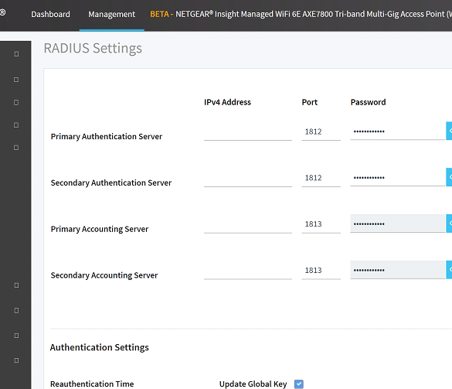Image resolution: width=452 pixels, height=389 pixels.
Task: Select the Primary Authentication Server password field
Action: click(398, 131)
